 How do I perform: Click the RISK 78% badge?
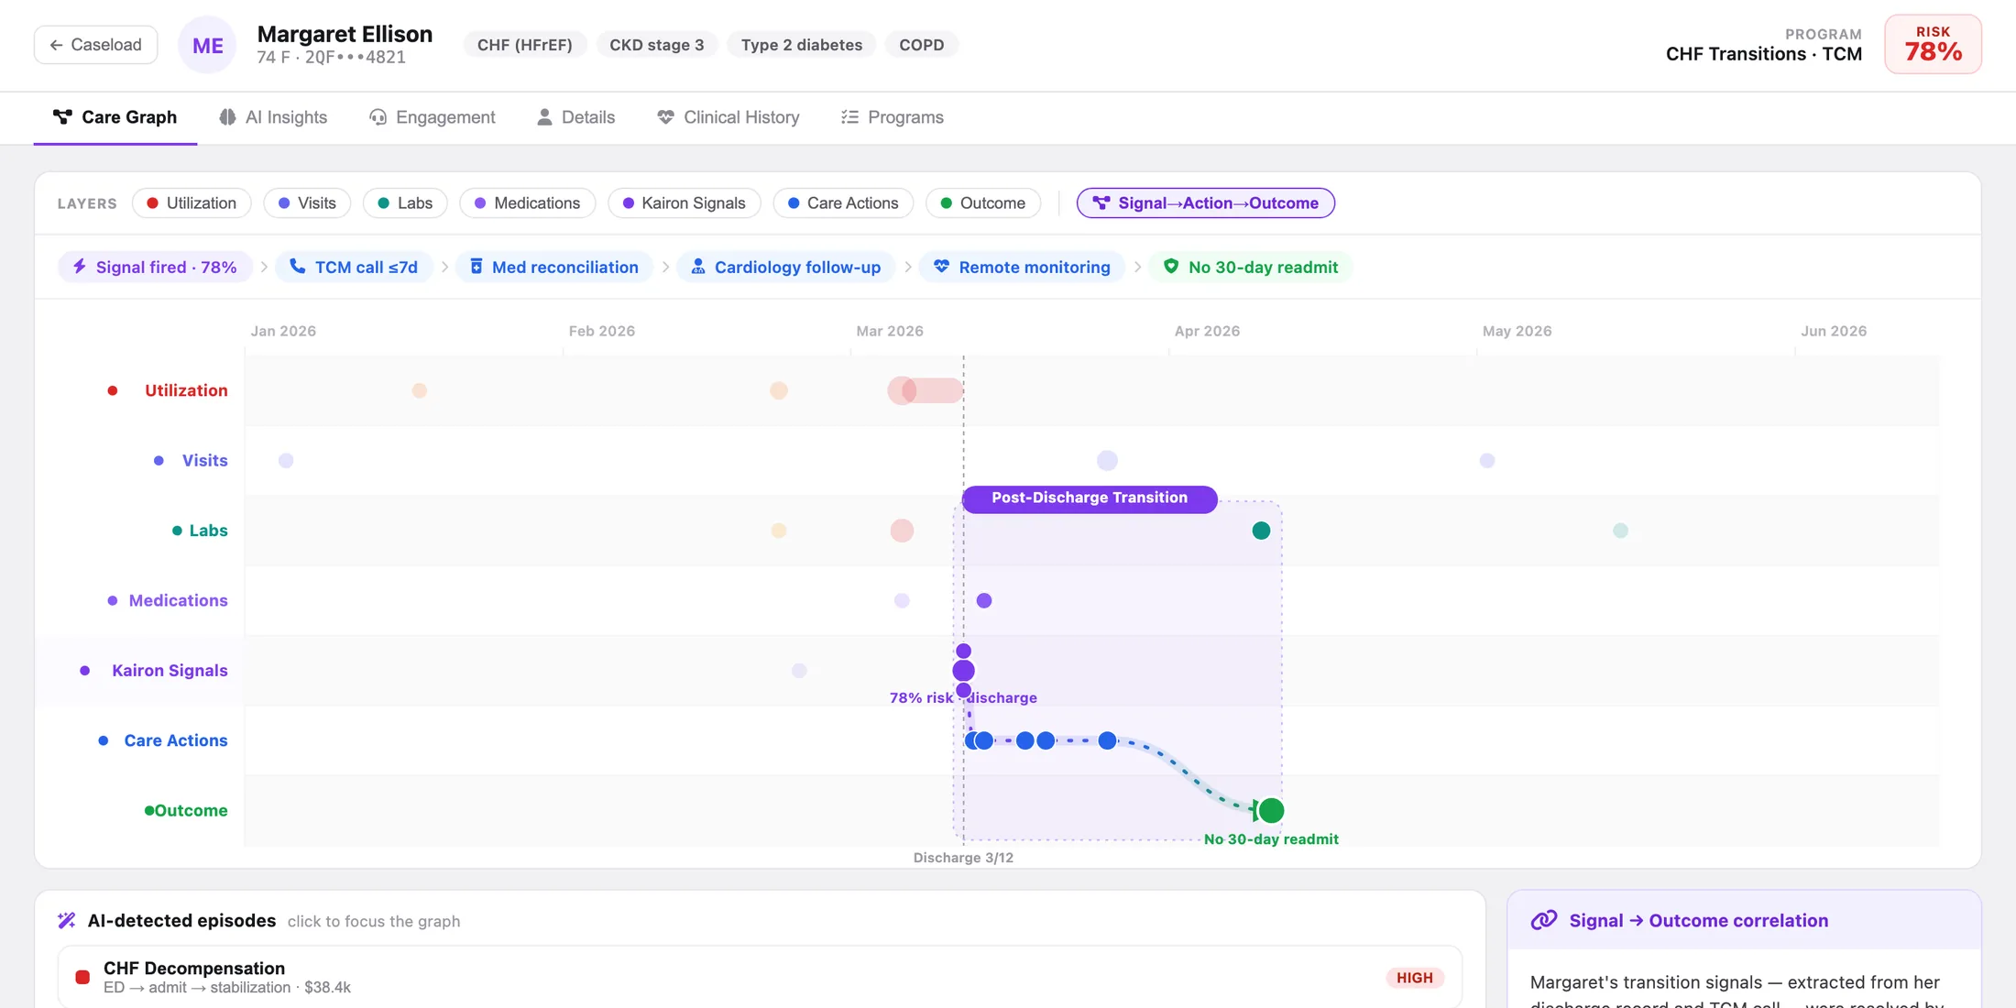click(1933, 44)
